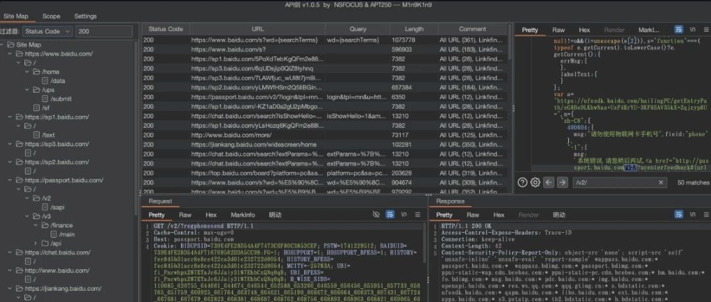This screenshot has height=302, width=711.
Task: Go to previous search match arrow
Action: [x=548, y=182]
